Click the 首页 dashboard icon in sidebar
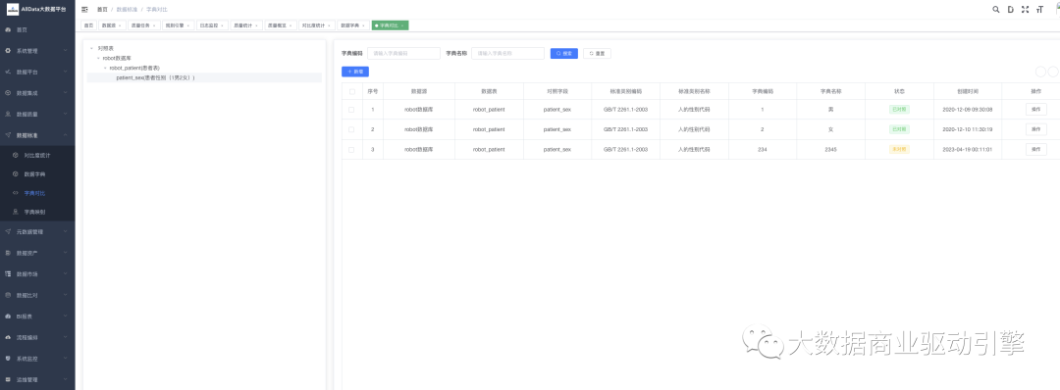This screenshot has height=390, width=1060. 8,29
